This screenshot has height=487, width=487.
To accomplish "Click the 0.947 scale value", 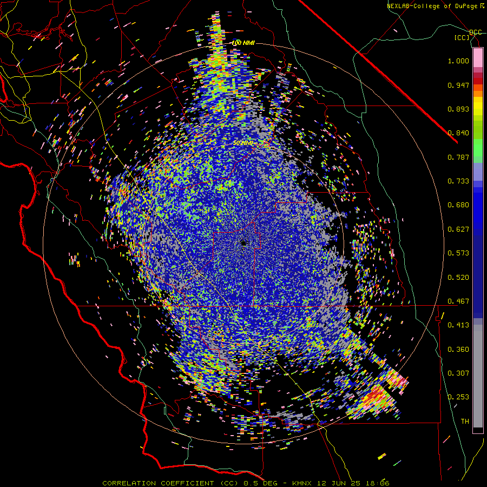I will coord(458,85).
